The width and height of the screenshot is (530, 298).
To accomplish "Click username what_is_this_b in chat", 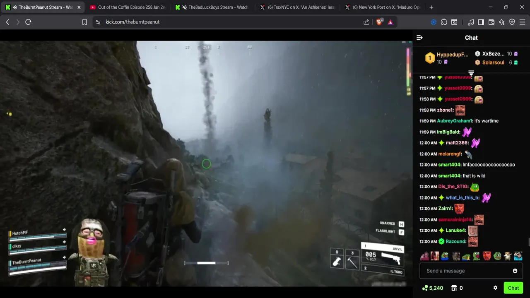I will tap(462, 198).
